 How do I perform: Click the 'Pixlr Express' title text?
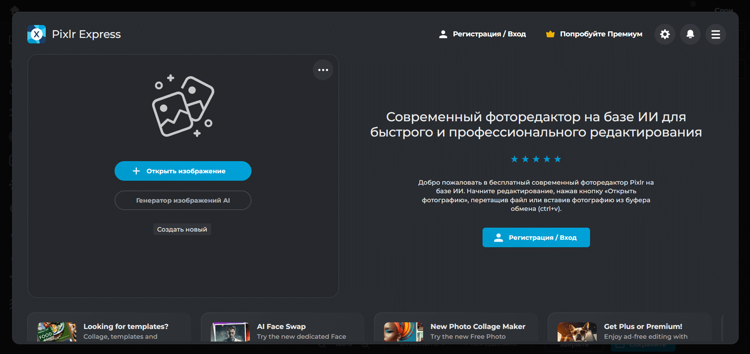[x=86, y=34]
